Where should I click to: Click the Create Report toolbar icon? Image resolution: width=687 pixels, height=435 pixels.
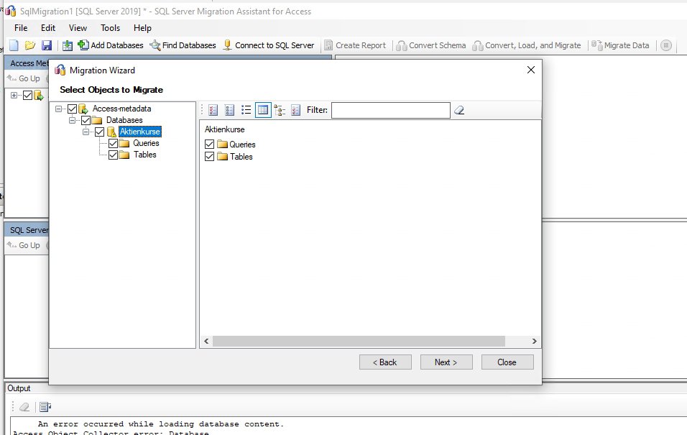click(329, 45)
